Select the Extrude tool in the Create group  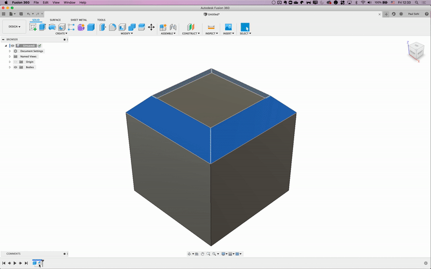point(43,27)
